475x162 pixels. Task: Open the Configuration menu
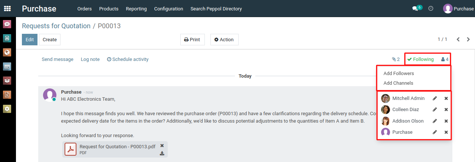click(168, 9)
